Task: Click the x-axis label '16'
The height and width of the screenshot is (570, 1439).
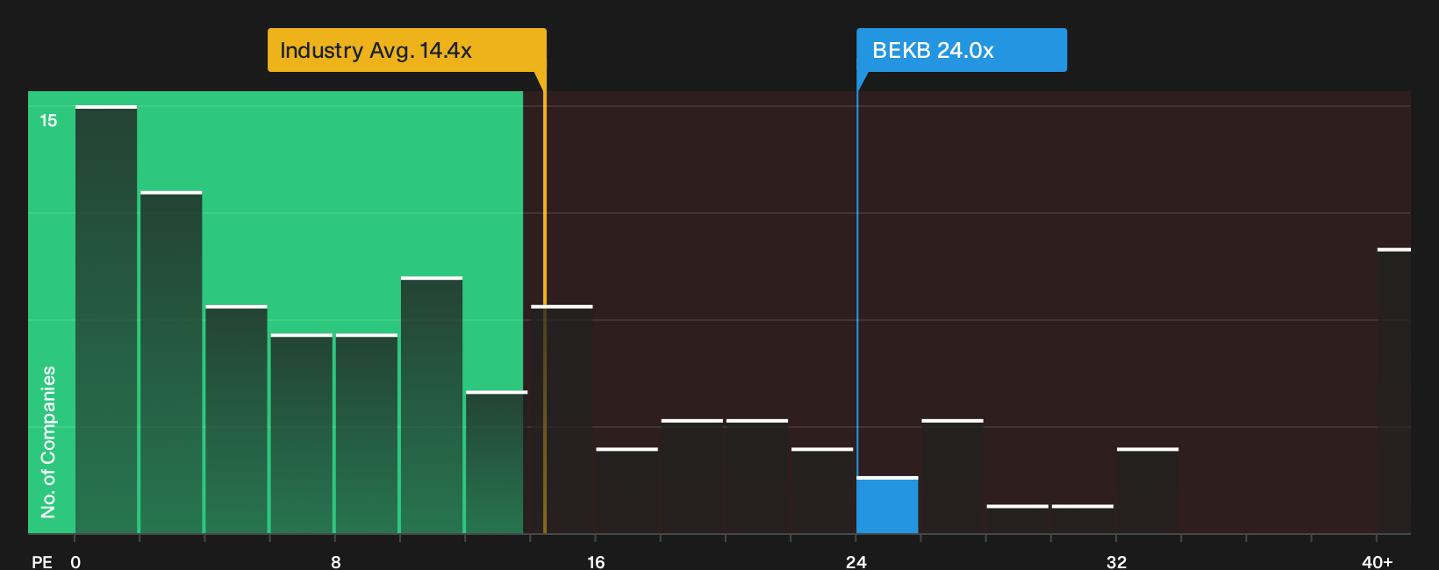Action: coord(596,562)
